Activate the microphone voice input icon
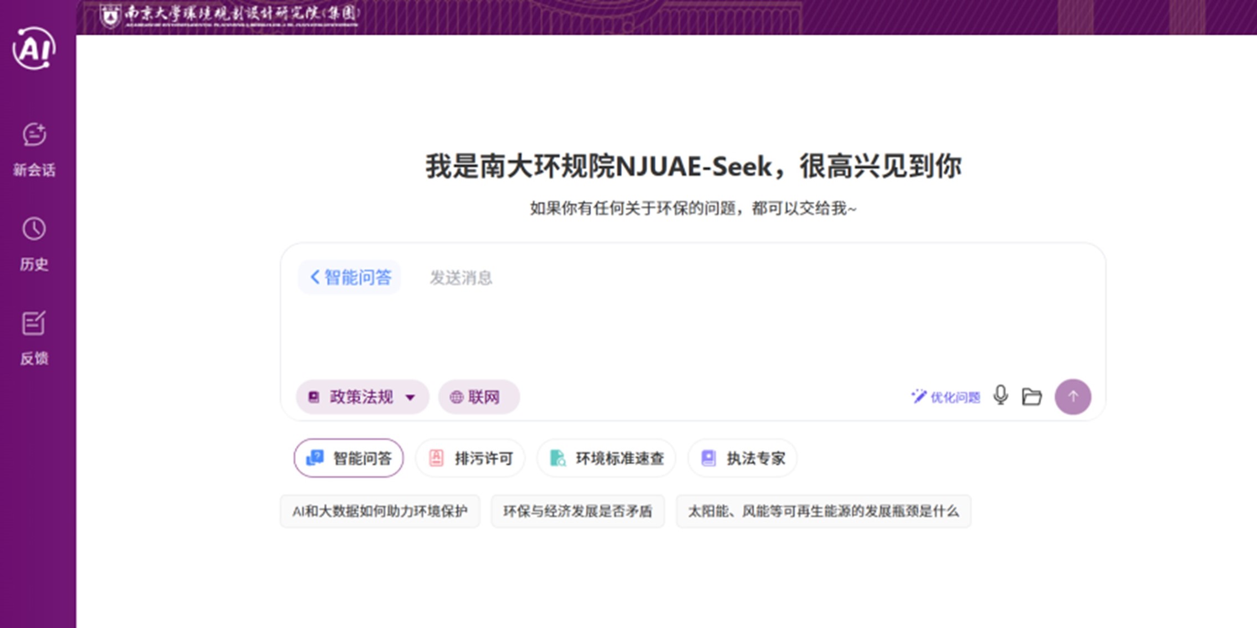Screen dimensions: 1257x628 tap(1000, 397)
